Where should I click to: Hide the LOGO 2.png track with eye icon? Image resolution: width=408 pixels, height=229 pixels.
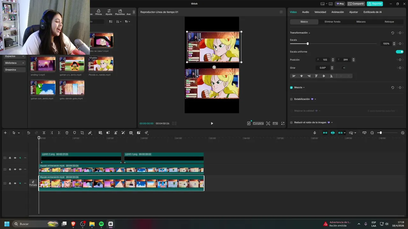click(x=15, y=158)
